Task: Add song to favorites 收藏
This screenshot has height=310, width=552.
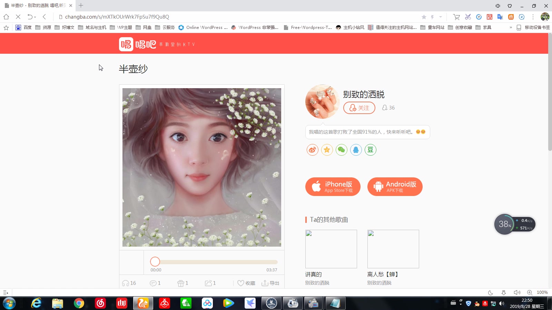Action: pyautogui.click(x=246, y=283)
